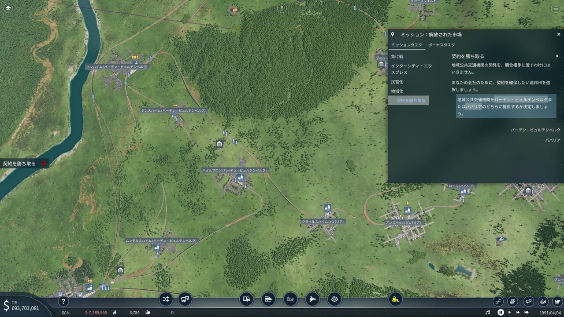Viewport: 564px width, 317px height.
Task: Pause the game simulation
Action: (501, 312)
